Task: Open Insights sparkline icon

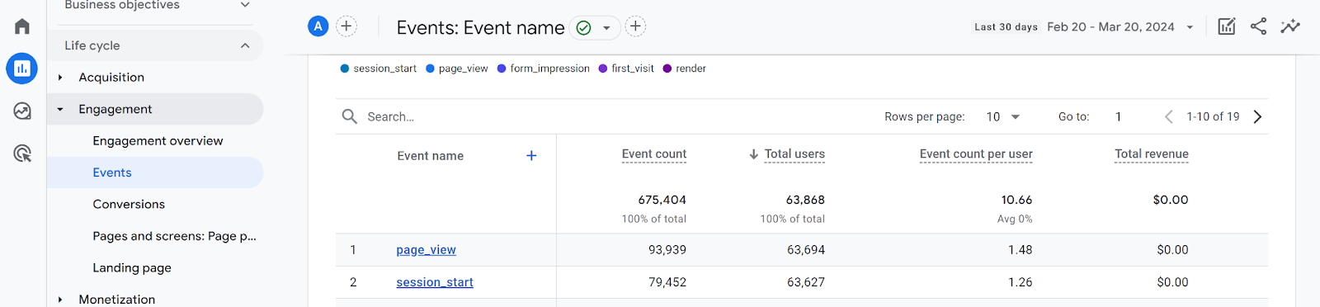Action: (x=1290, y=26)
